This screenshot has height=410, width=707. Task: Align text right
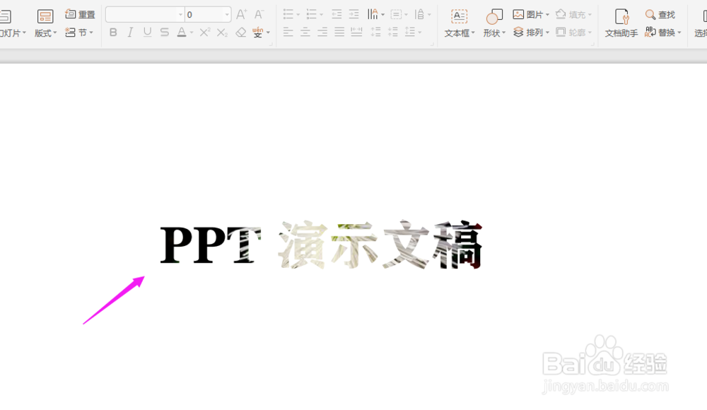pos(322,32)
